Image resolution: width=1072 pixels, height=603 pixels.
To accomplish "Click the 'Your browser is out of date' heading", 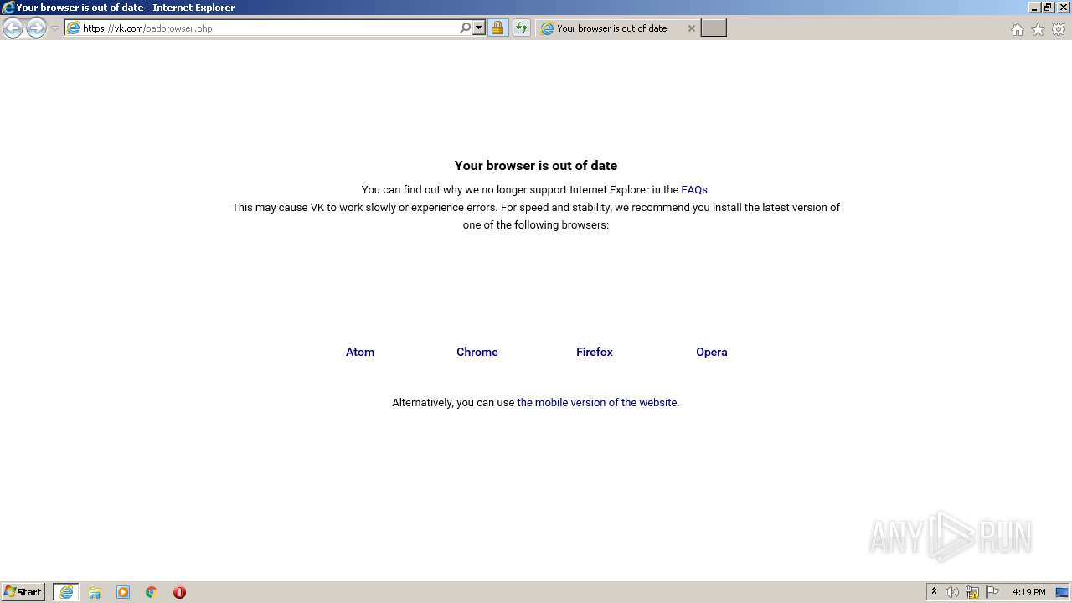I will click(x=536, y=166).
